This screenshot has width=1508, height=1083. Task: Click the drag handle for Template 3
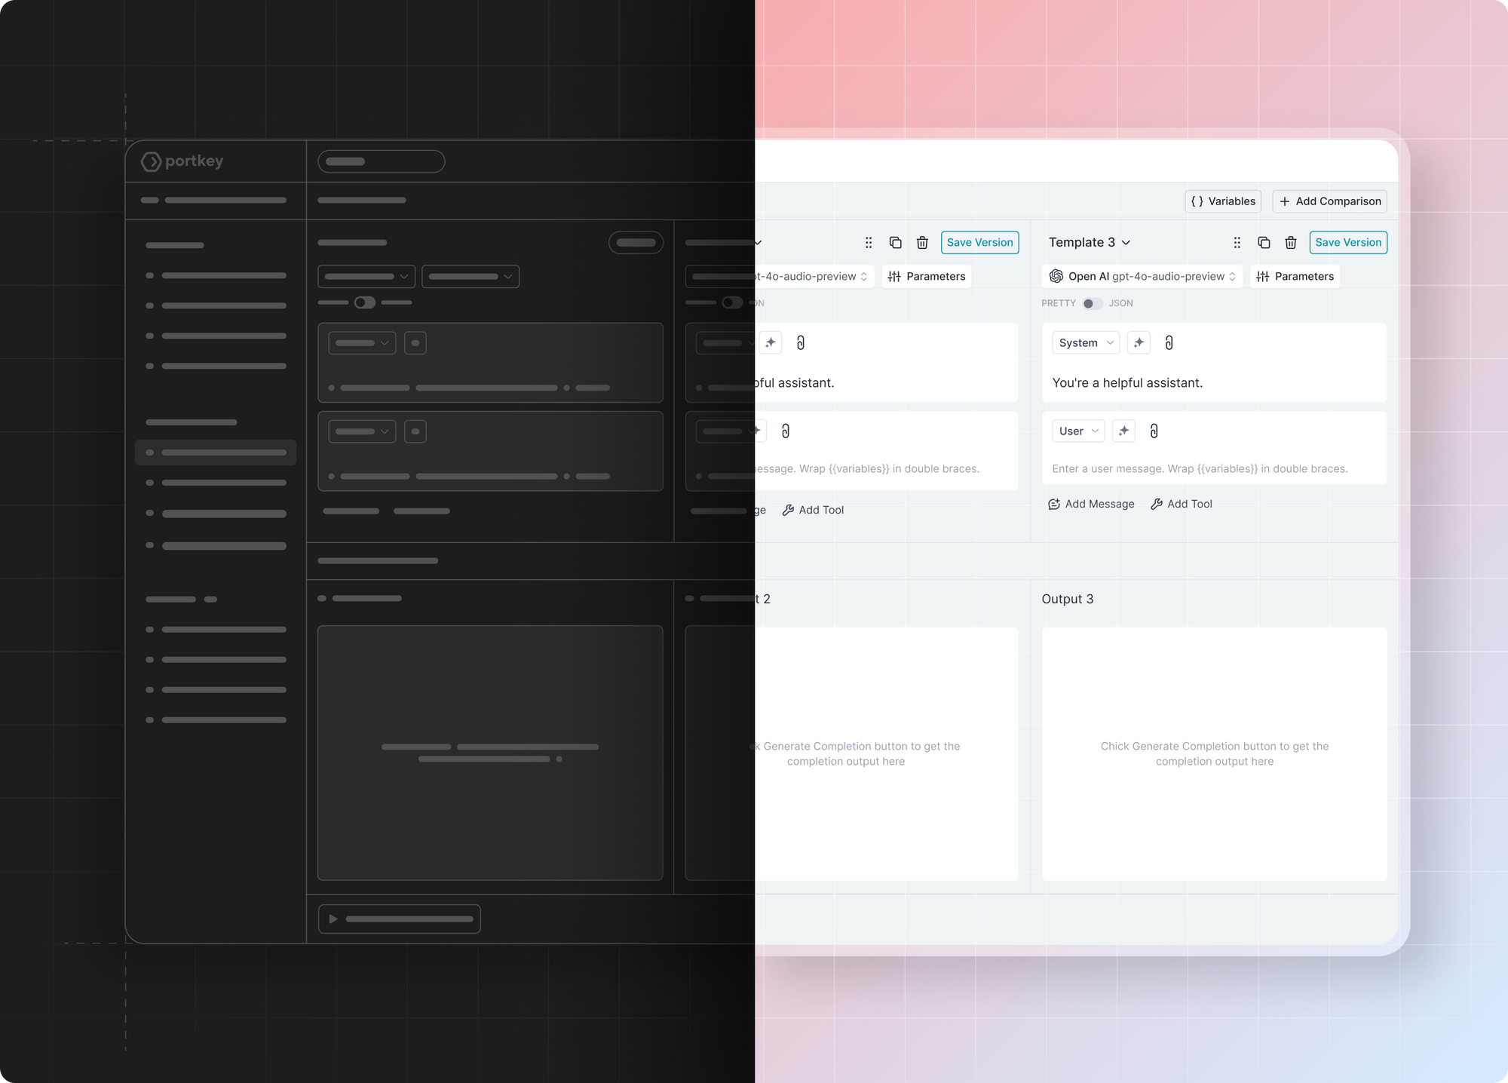click(x=1237, y=242)
